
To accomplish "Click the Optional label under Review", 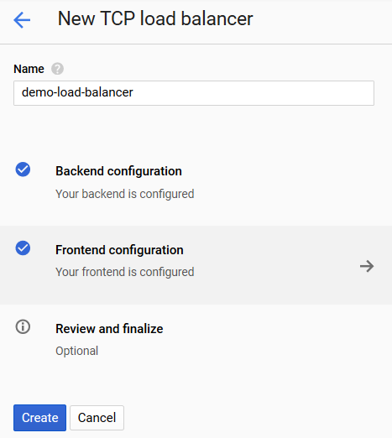I will 77,351.
